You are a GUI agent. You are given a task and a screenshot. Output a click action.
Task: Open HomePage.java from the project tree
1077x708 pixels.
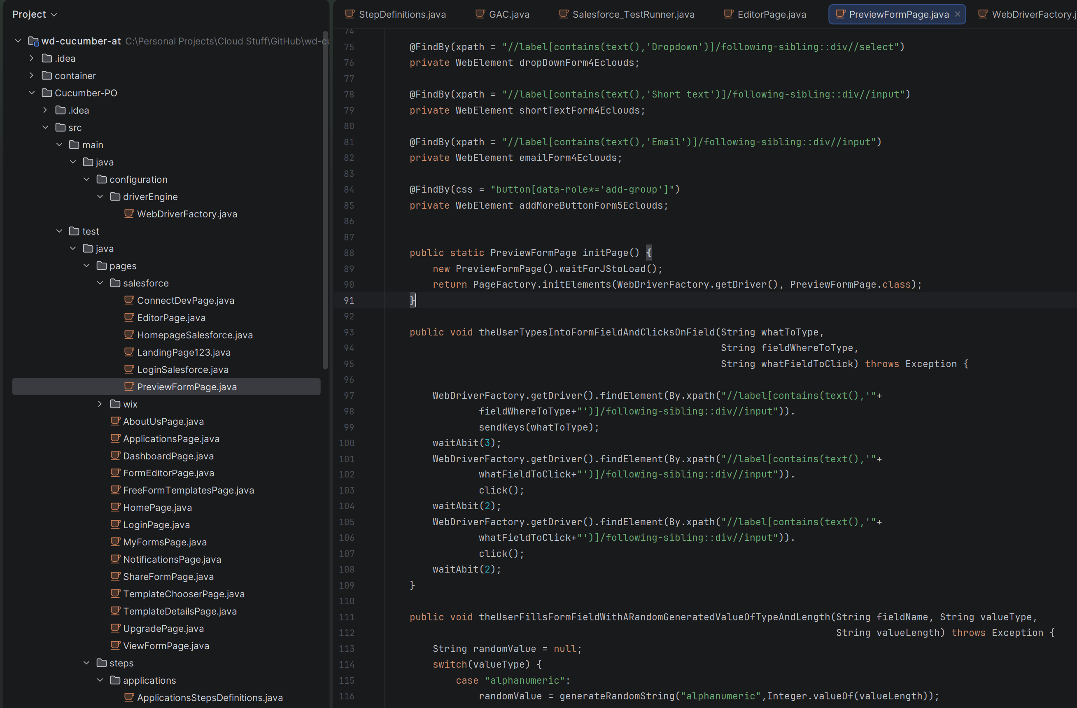[158, 507]
